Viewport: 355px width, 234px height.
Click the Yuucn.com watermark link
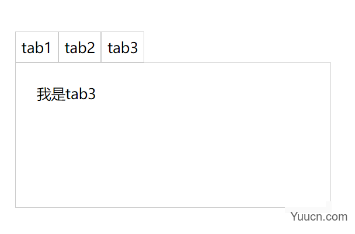click(x=319, y=216)
